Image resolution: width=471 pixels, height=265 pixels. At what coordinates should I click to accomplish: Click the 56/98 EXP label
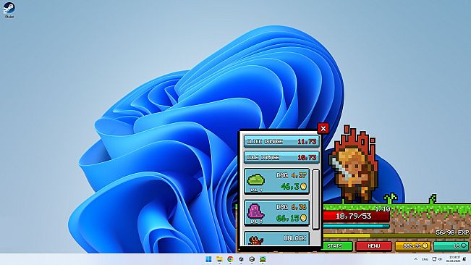click(452, 232)
